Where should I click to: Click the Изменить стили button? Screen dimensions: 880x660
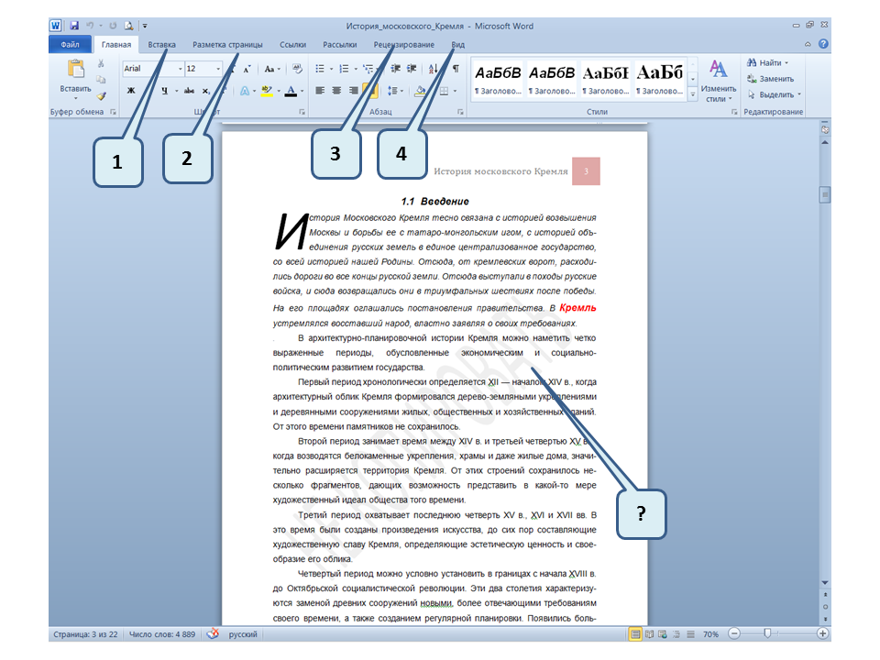(719, 81)
